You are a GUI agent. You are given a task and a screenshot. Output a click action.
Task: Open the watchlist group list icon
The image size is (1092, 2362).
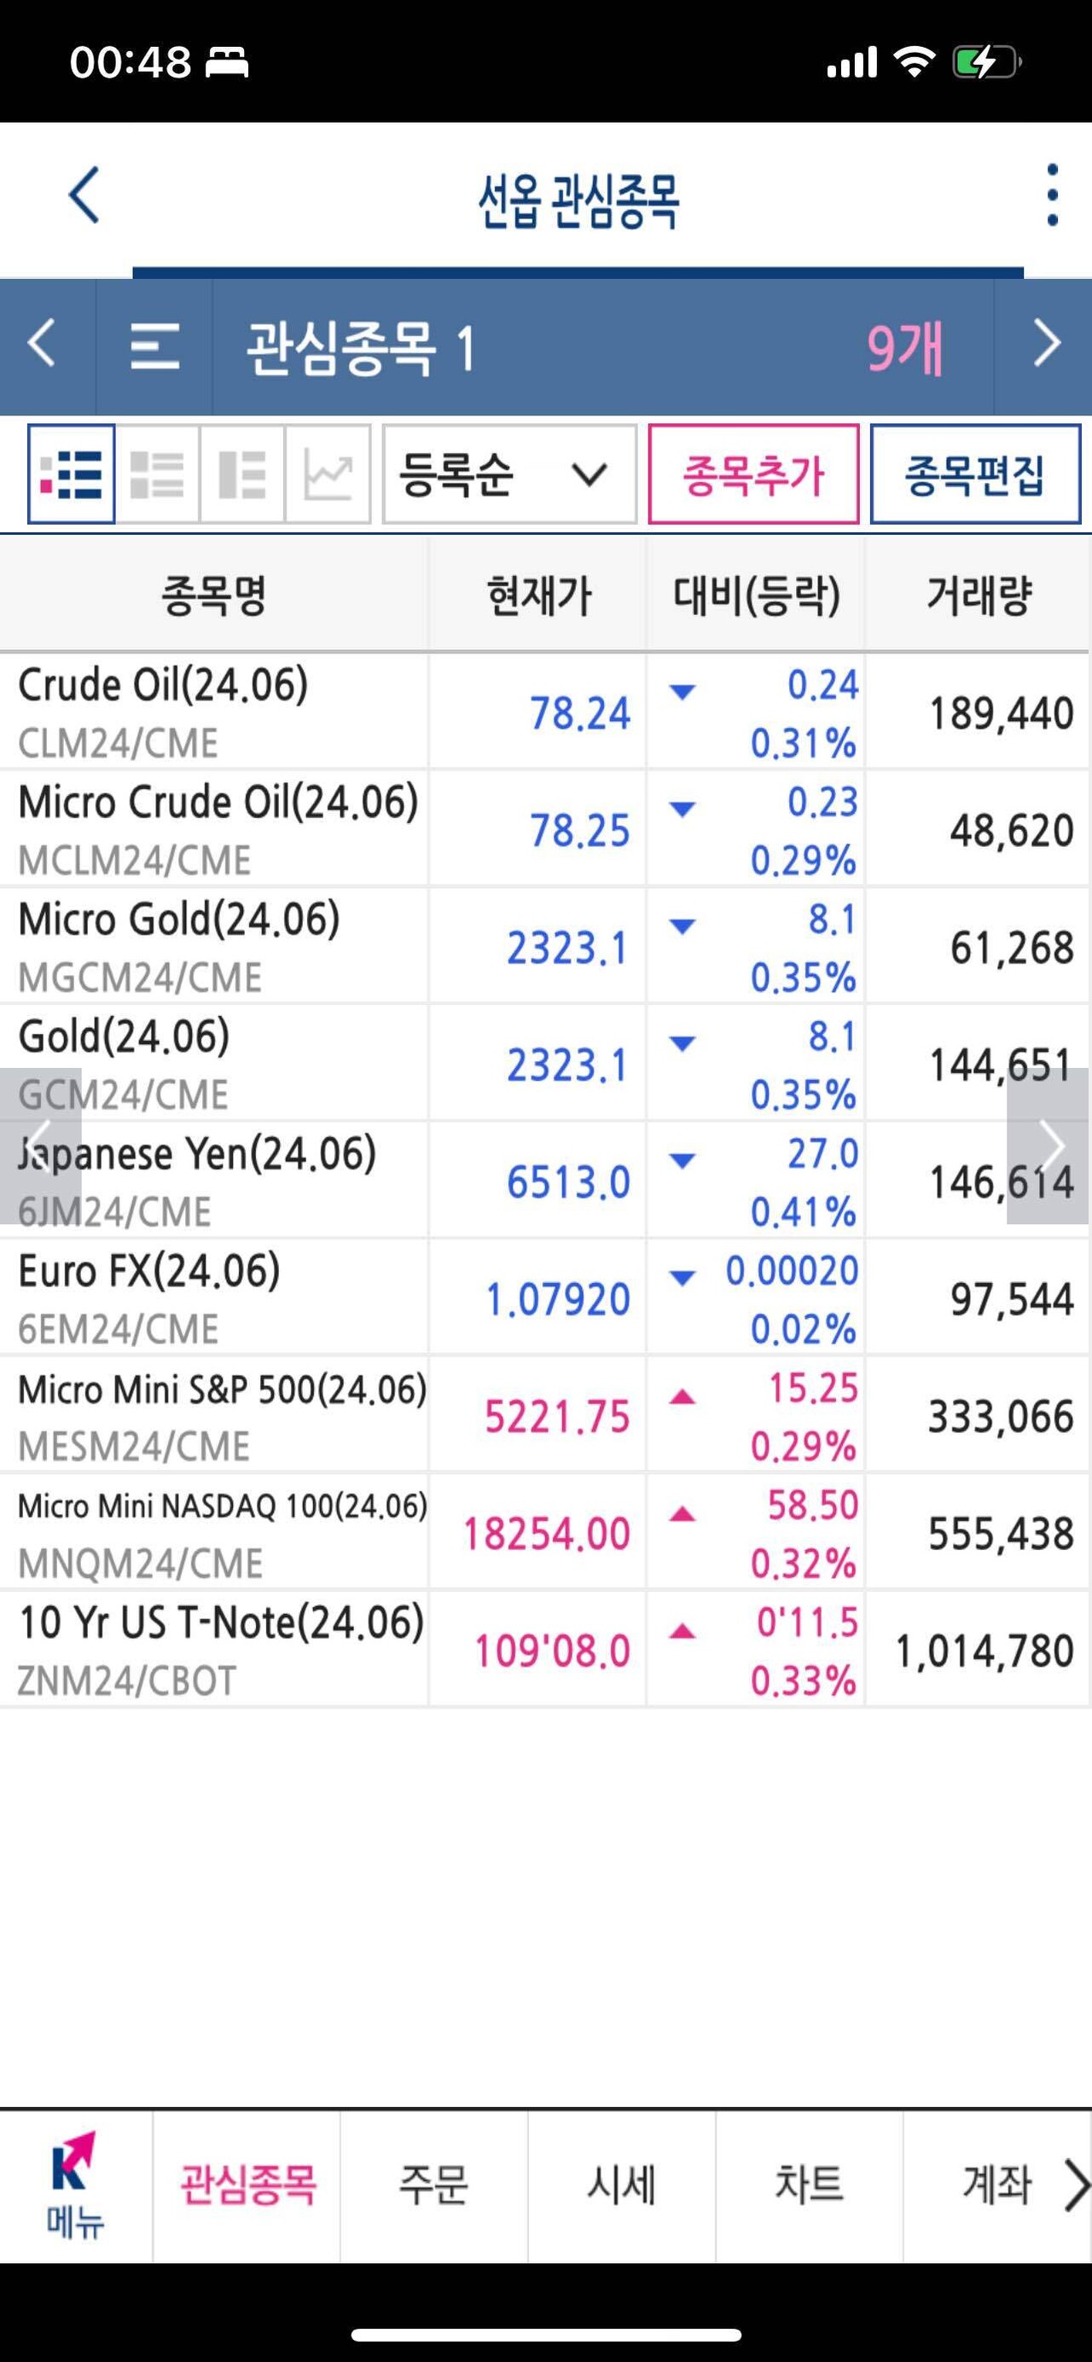coord(154,346)
